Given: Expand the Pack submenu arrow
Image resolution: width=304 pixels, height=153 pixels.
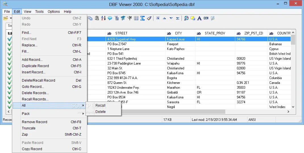Looking at the screenshot, I should click(83, 114).
